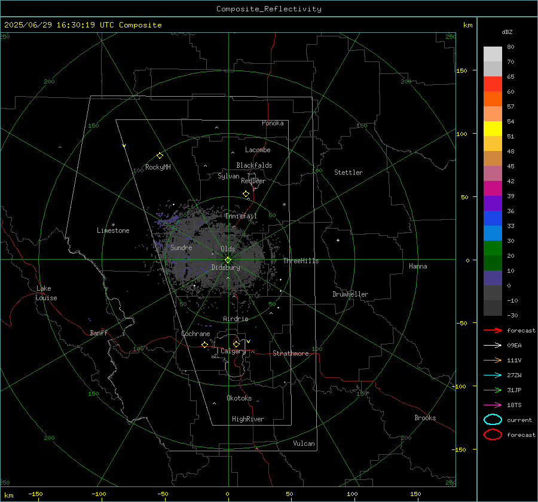
Task: Select the yellow diamond marker near RedDeer
Action: click(x=246, y=194)
